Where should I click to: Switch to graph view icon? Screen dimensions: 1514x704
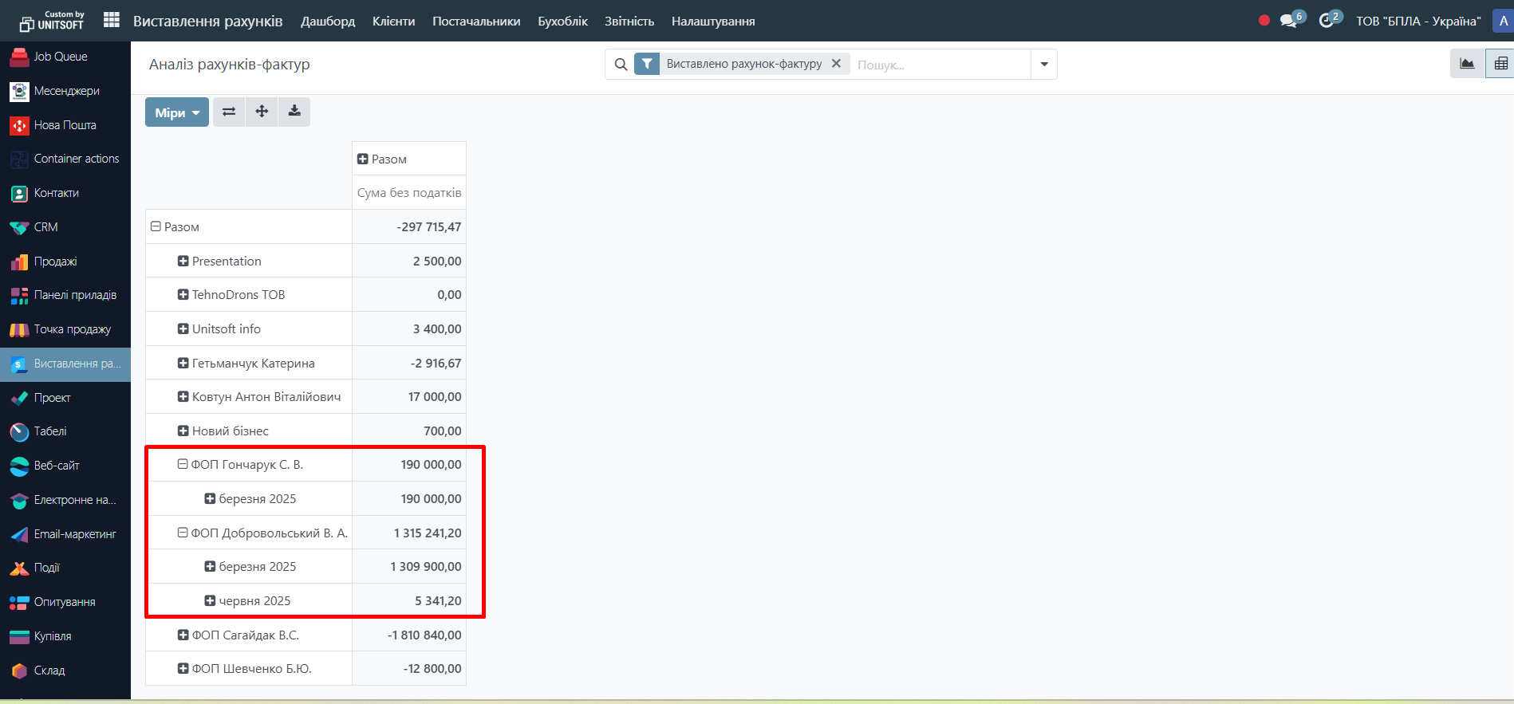pyautogui.click(x=1467, y=64)
